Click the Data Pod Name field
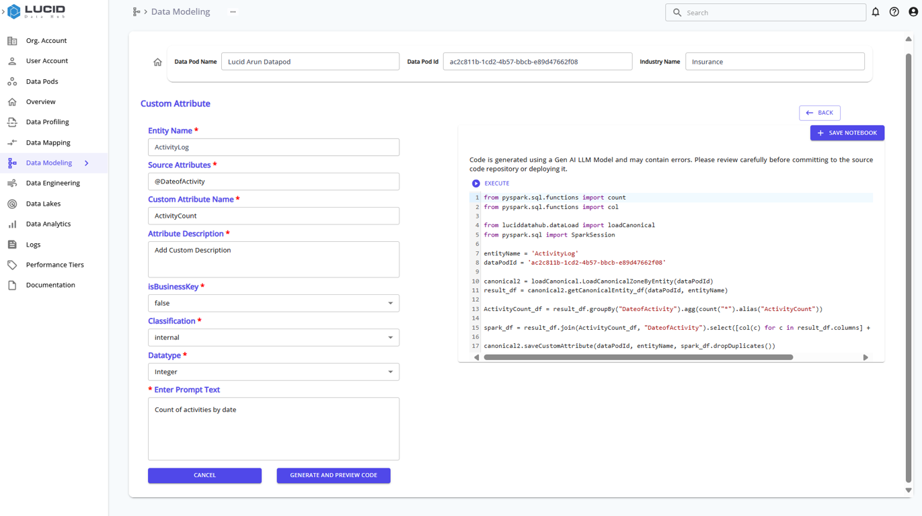922x516 pixels. [x=310, y=62]
